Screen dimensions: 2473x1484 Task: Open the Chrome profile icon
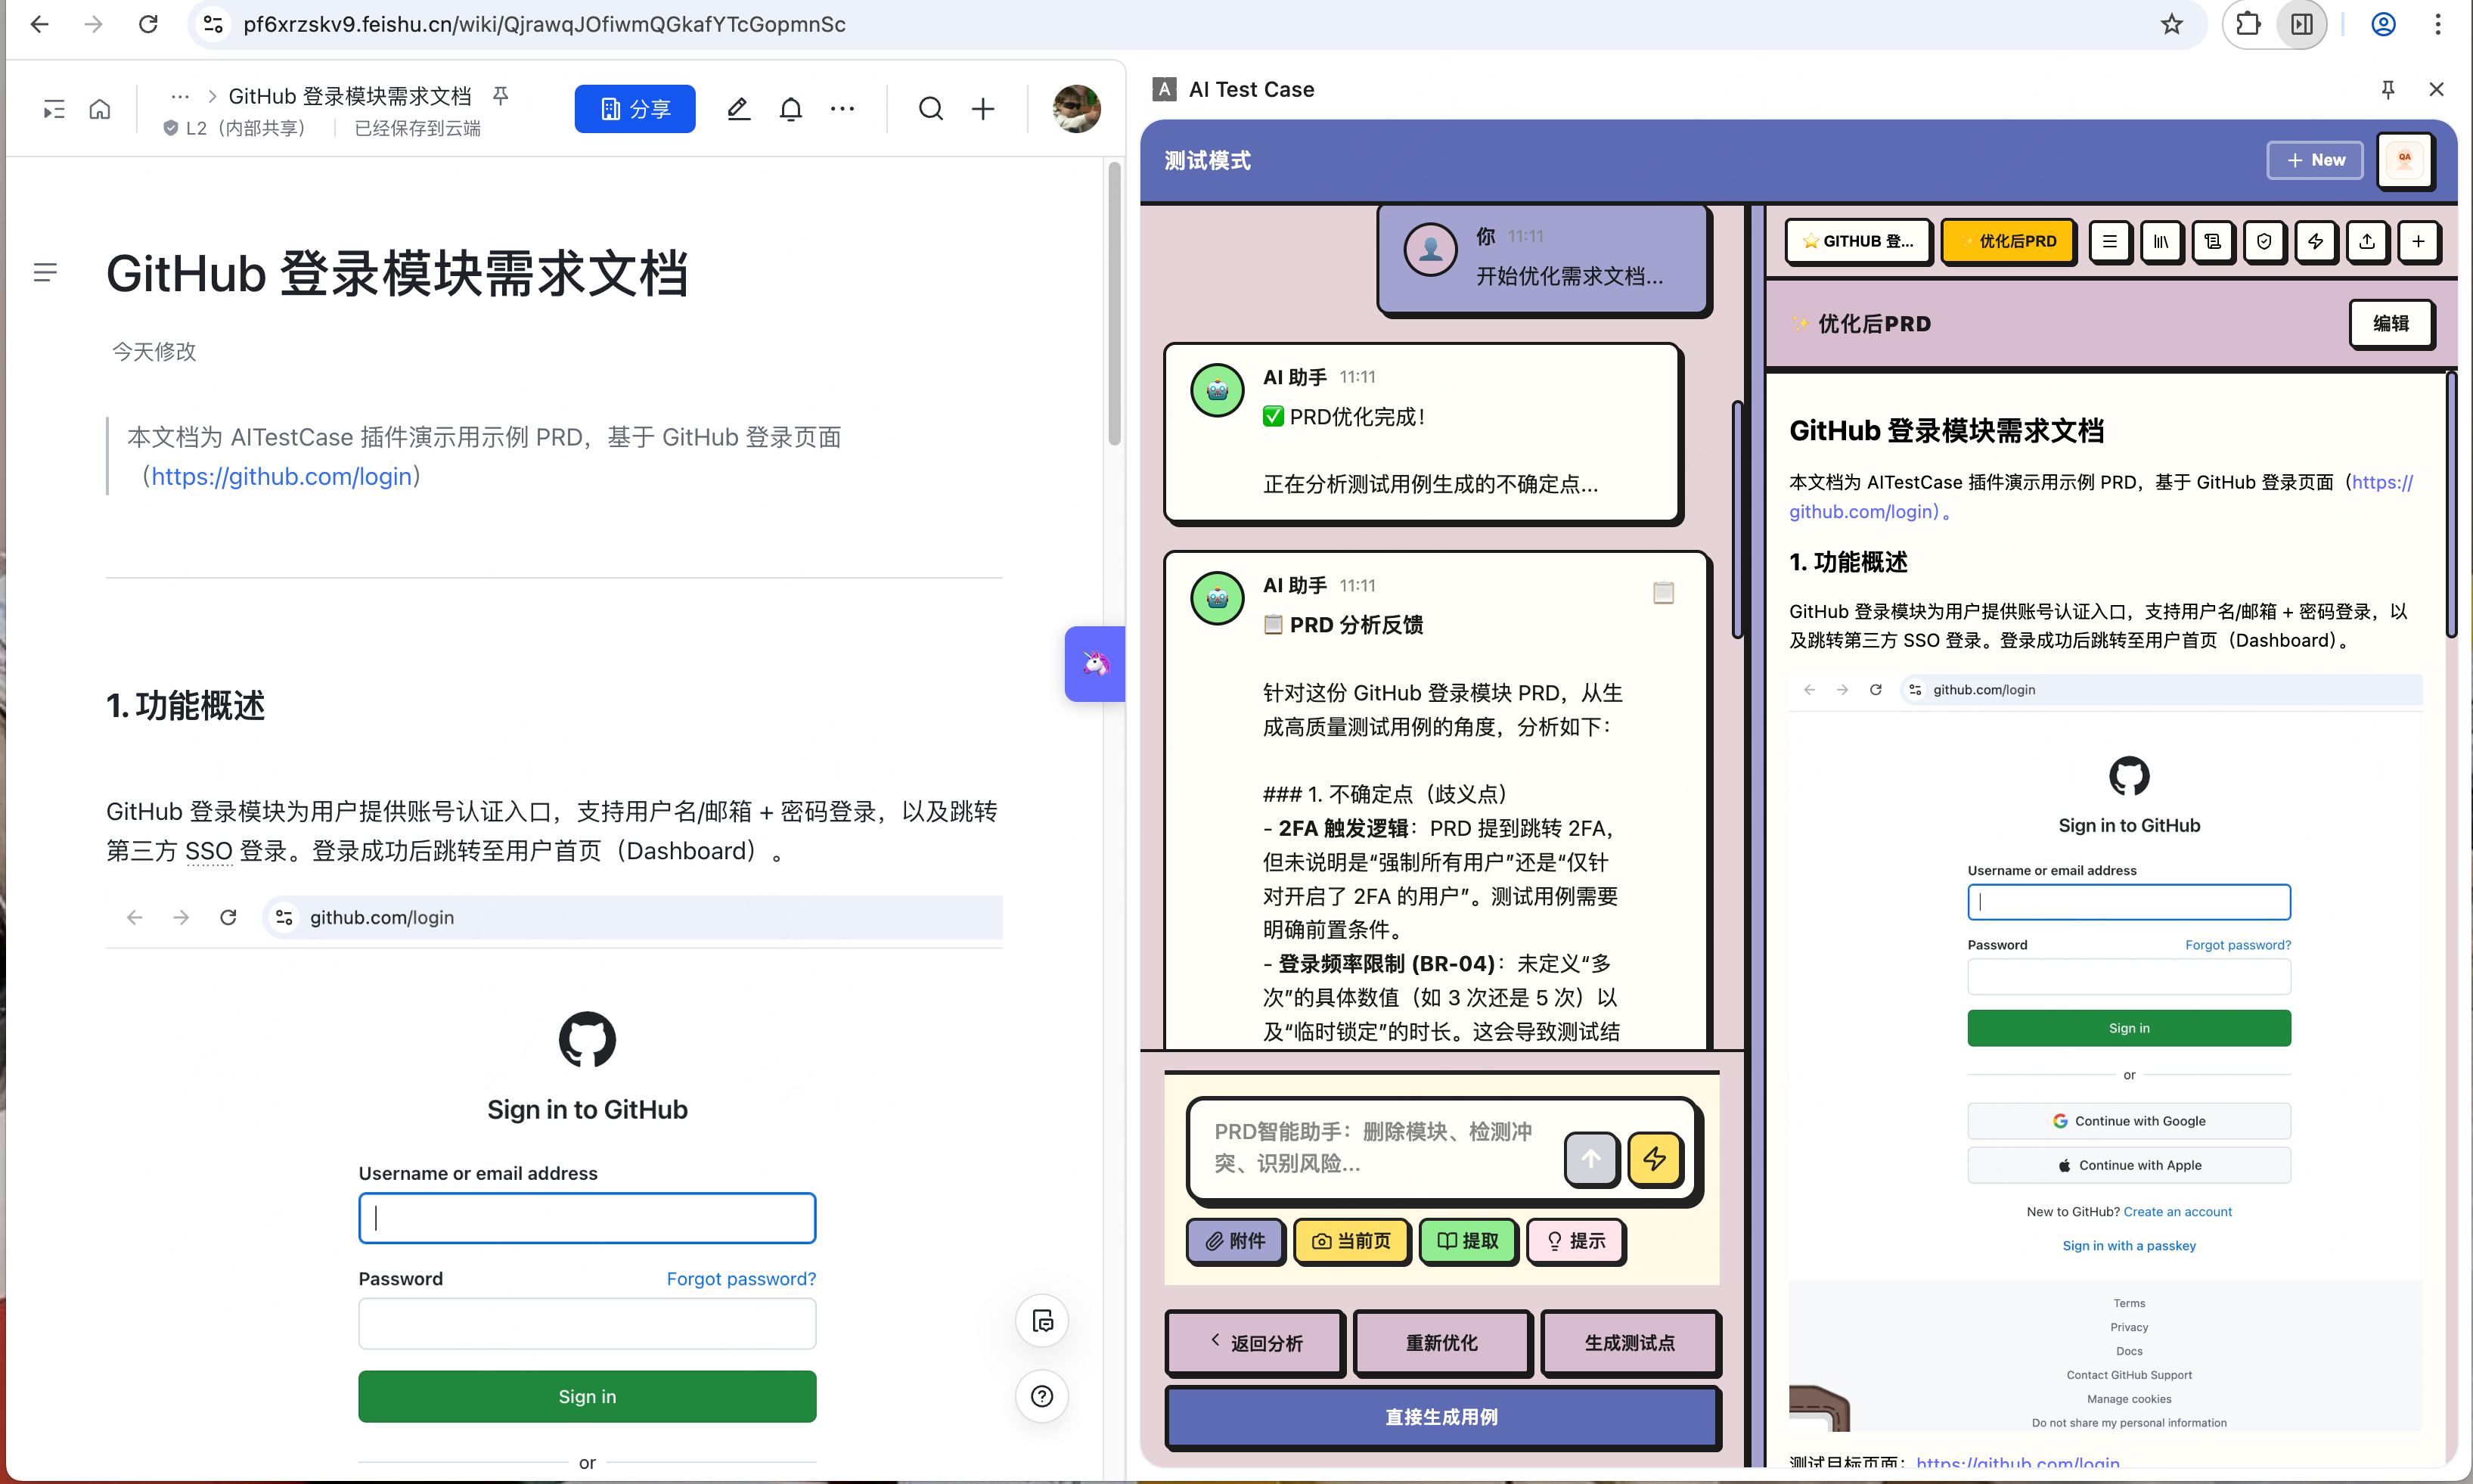[2383, 24]
